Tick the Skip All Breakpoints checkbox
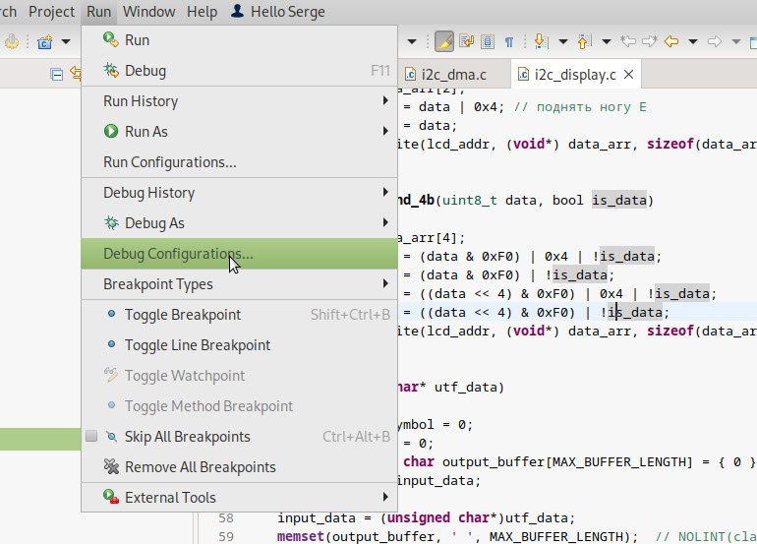This screenshot has height=544, width=757. pos(91,436)
